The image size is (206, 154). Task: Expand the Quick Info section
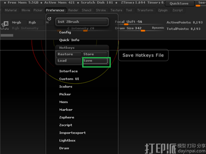pos(69,40)
